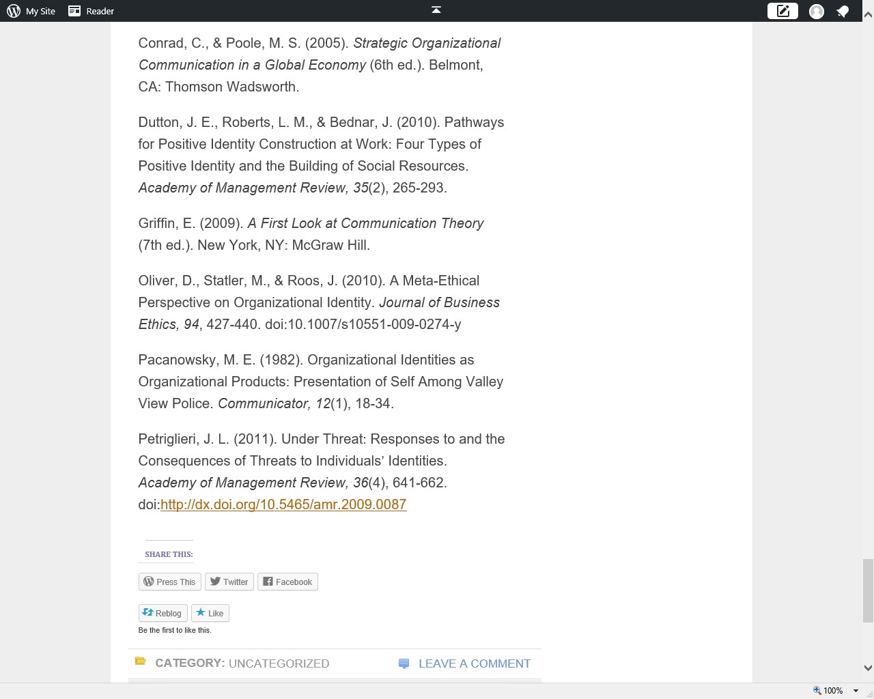Click the zoom magnifier icon in status bar

click(x=817, y=690)
